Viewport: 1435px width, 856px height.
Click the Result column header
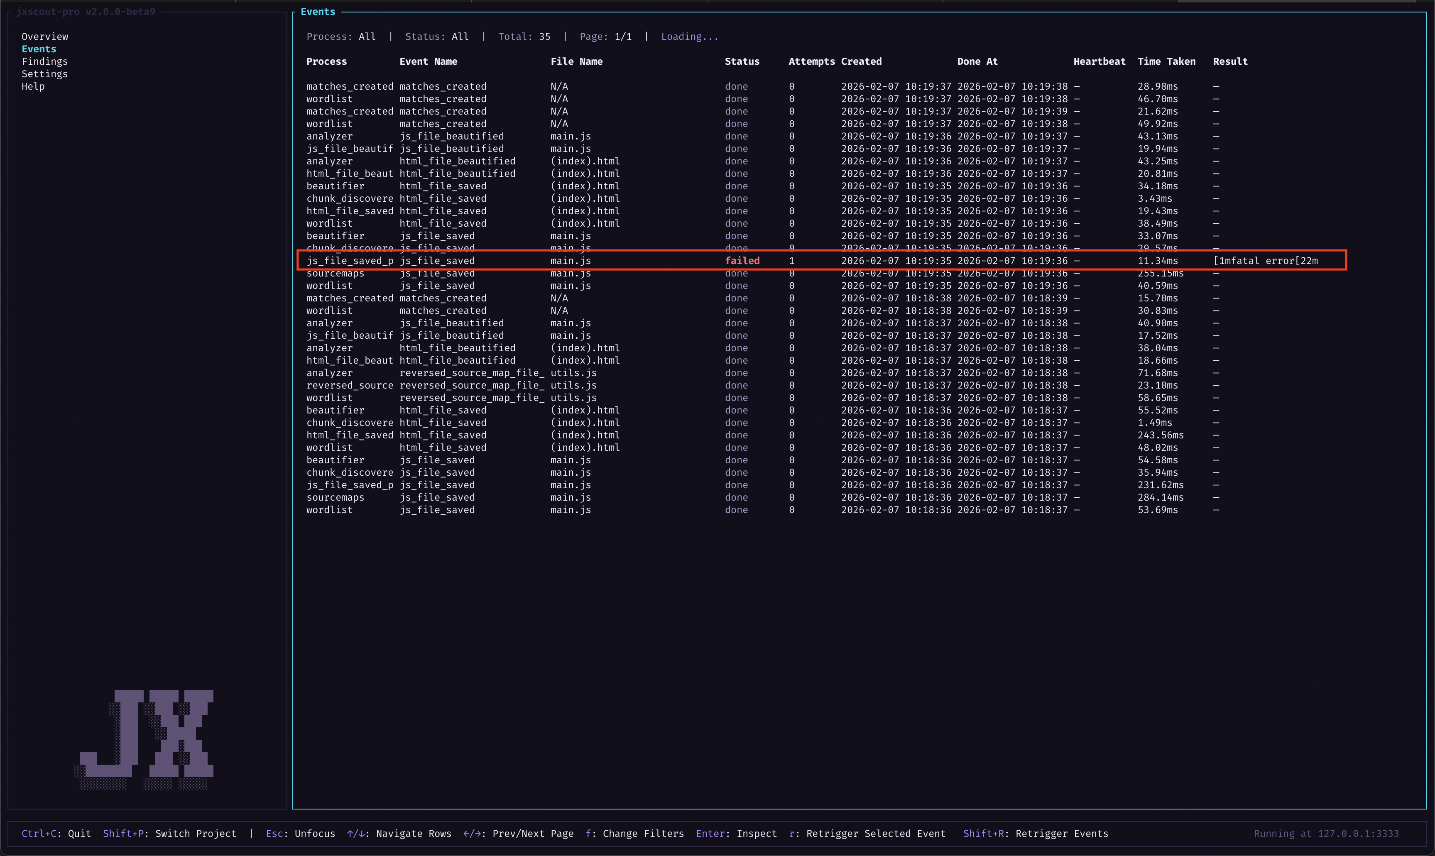click(x=1230, y=61)
